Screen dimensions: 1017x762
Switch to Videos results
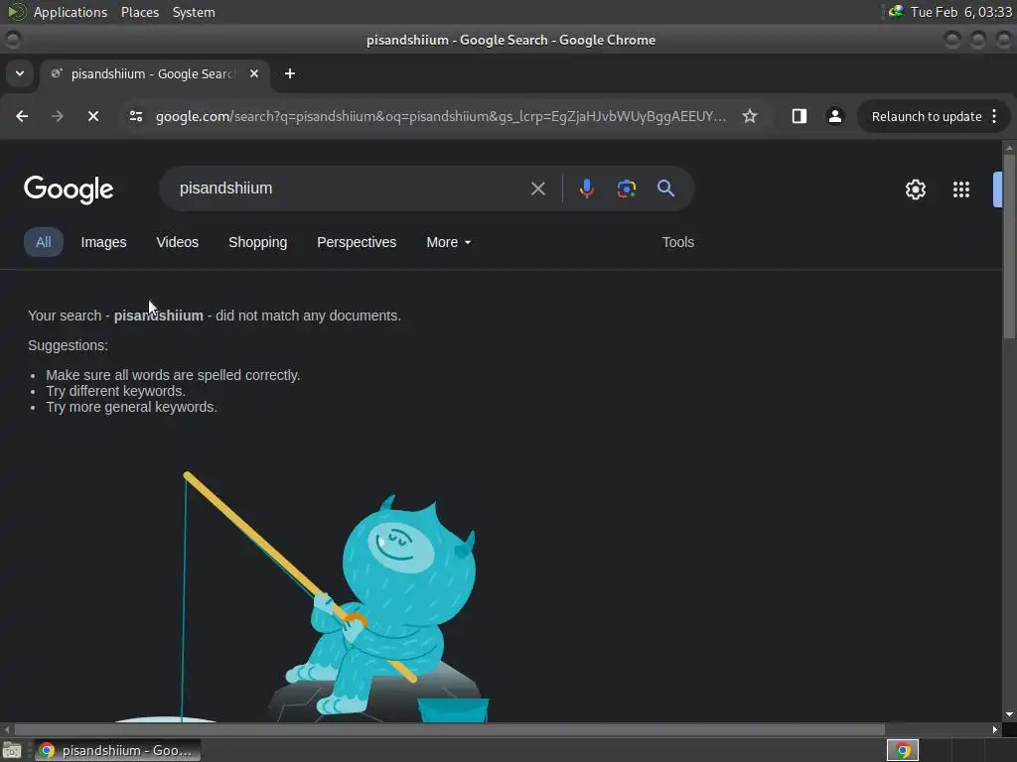(x=177, y=242)
